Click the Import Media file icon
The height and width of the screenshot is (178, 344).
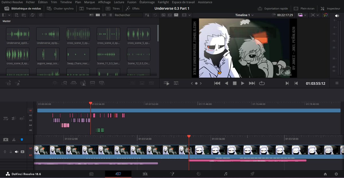click(17, 15)
